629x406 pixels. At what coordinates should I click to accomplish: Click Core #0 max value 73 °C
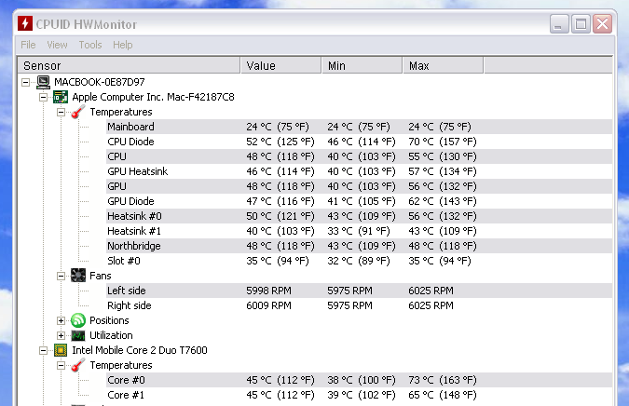(443, 380)
